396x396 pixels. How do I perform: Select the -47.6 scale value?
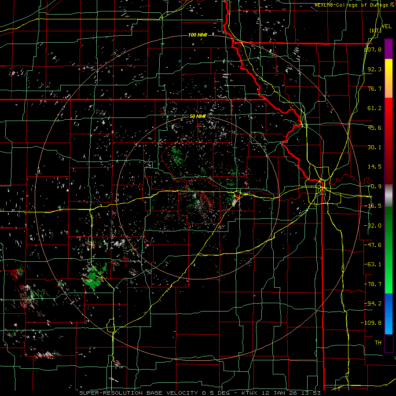pos(373,245)
